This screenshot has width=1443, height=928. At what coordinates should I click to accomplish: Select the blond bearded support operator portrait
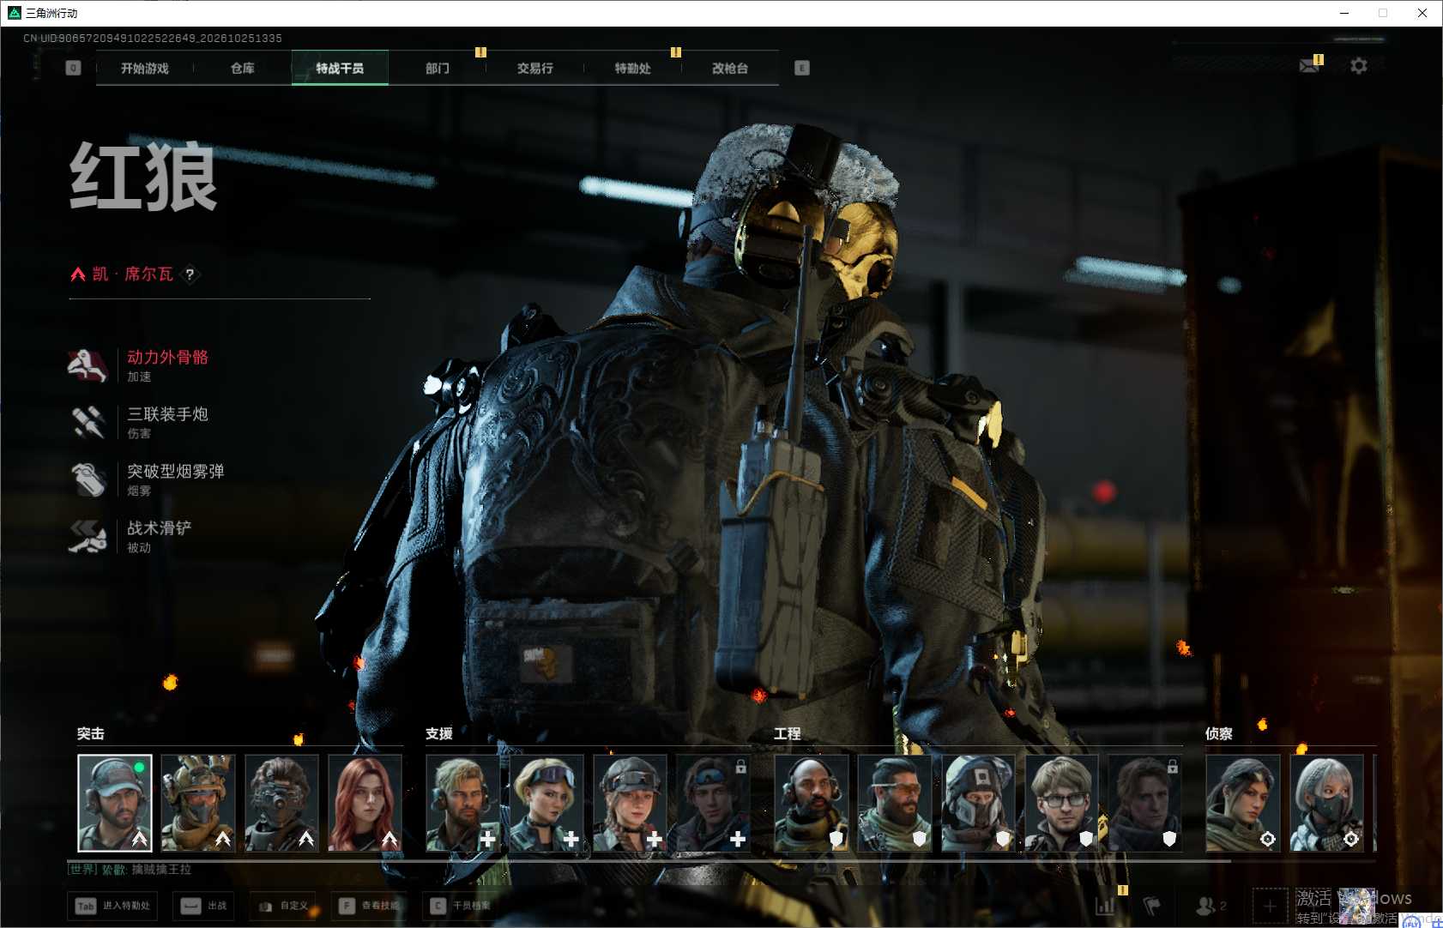[463, 803]
